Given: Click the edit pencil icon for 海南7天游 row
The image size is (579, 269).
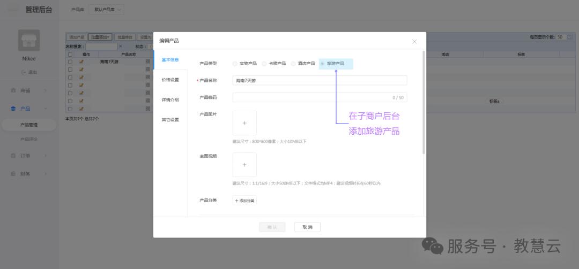Looking at the screenshot, I should tap(81, 62).
